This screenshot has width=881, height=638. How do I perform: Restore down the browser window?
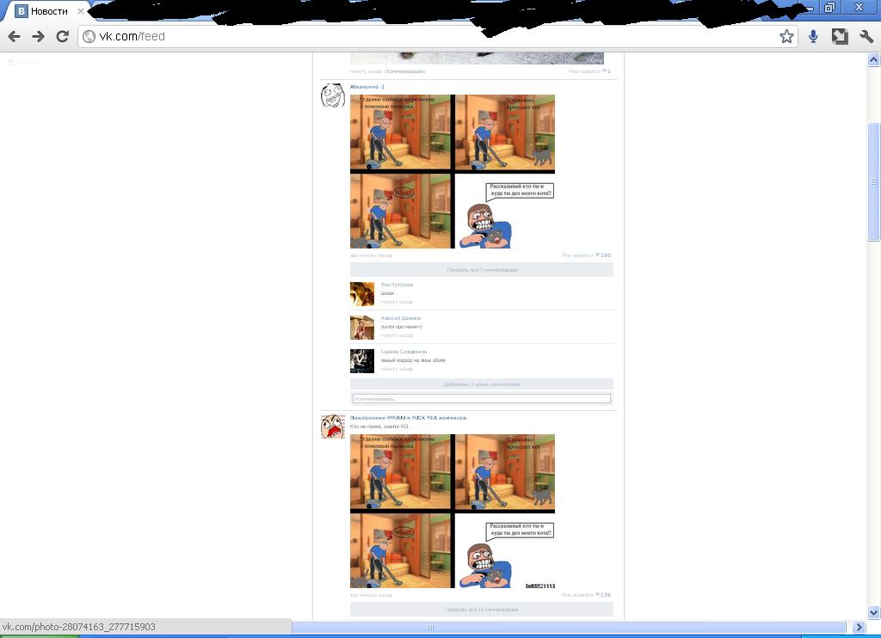pyautogui.click(x=830, y=7)
